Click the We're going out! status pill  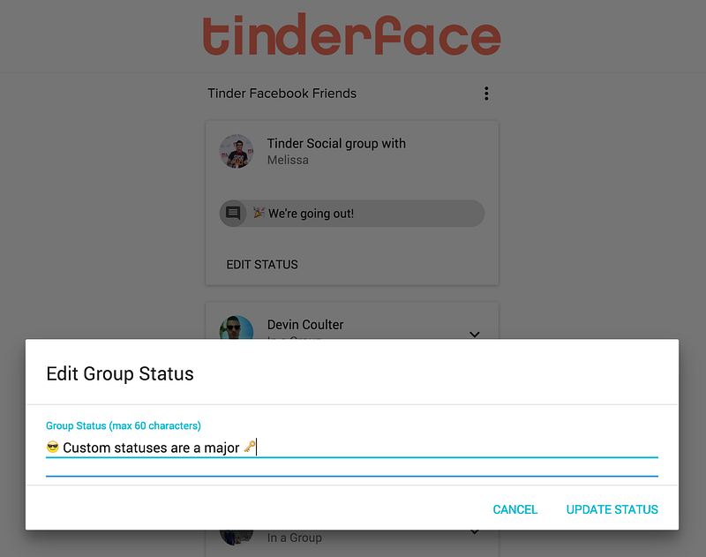coord(351,213)
